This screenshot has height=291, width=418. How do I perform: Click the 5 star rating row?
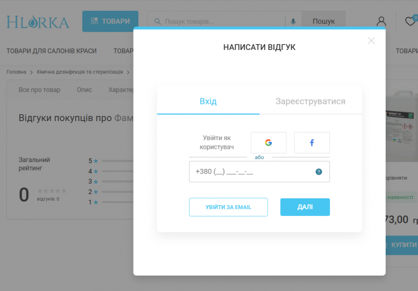[111, 161]
